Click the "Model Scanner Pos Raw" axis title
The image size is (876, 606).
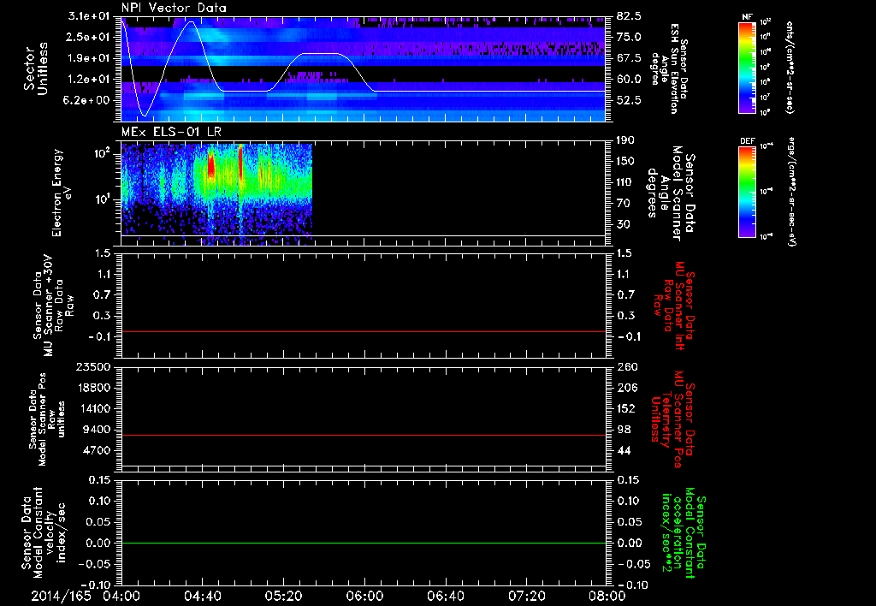point(46,419)
